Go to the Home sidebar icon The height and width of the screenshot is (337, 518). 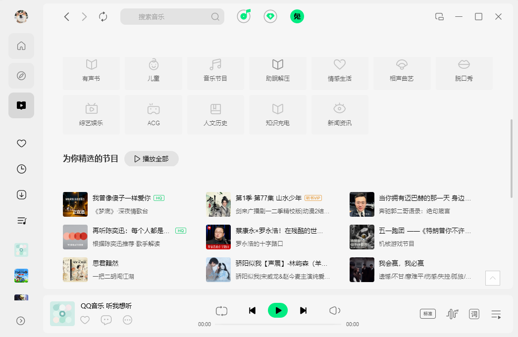coord(21,46)
